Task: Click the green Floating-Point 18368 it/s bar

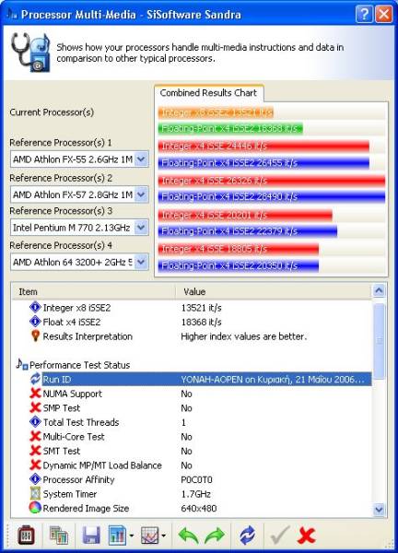Action: 230,128
